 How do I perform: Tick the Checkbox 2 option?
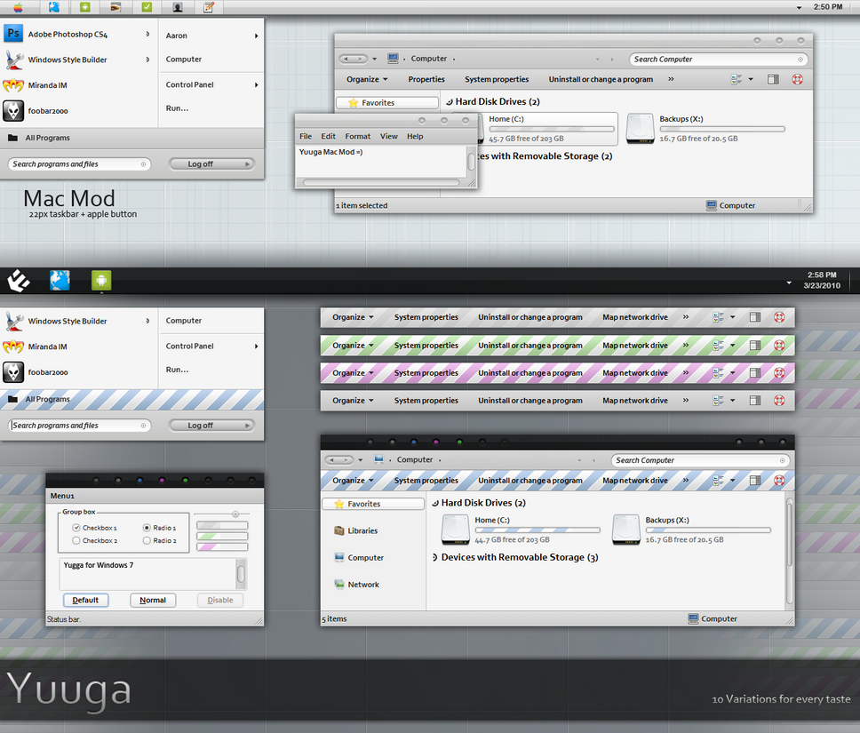tap(76, 540)
